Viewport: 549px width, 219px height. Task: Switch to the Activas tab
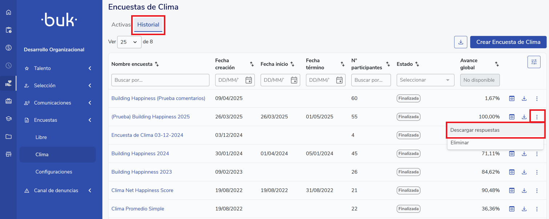[121, 25]
